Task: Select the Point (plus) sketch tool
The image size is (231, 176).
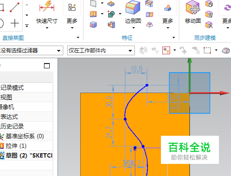Action: 14,23
